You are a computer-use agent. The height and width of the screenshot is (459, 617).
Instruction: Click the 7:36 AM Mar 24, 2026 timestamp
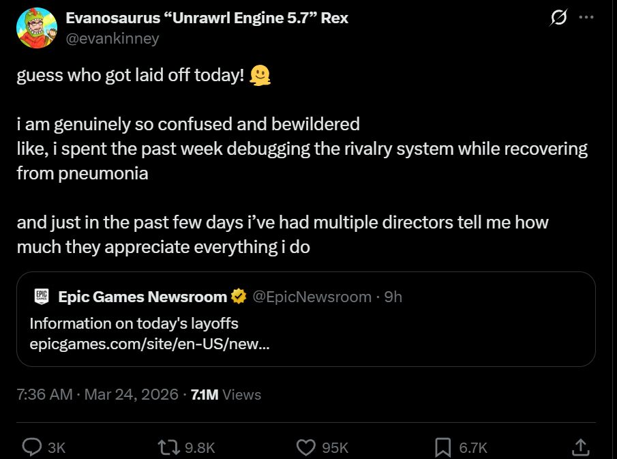97,394
